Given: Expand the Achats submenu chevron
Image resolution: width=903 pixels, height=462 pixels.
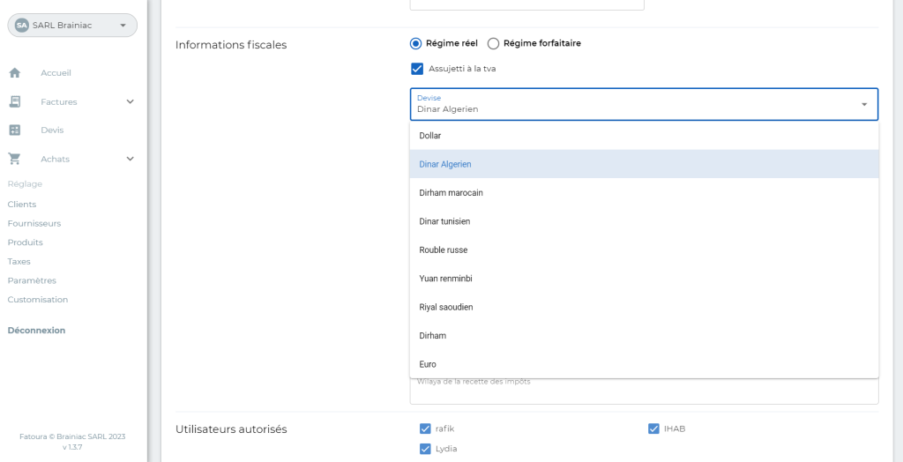Looking at the screenshot, I should [x=131, y=160].
